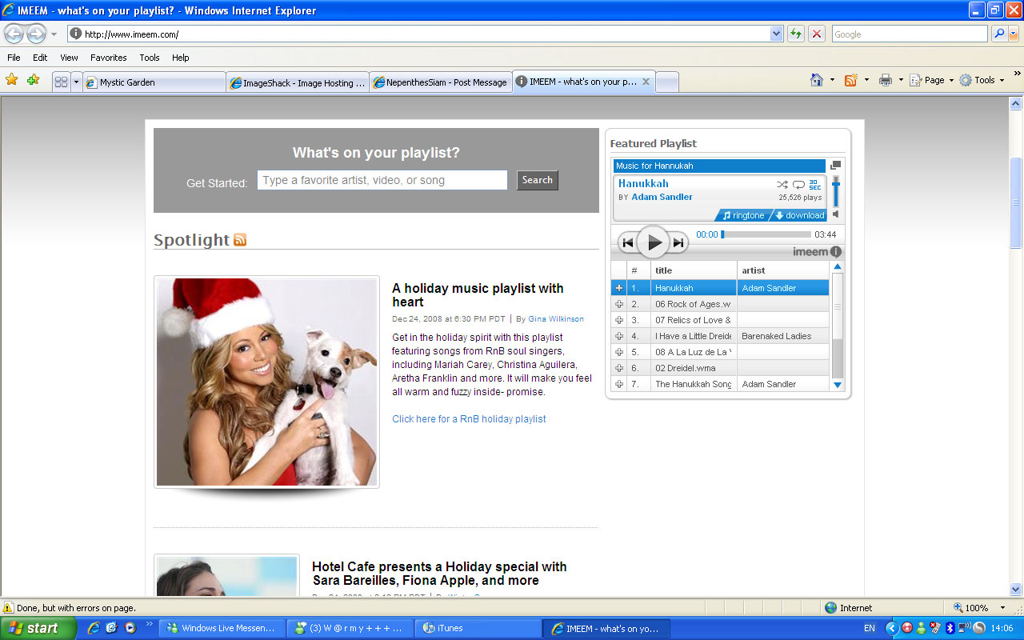Toggle shuffle in the imeem player

(782, 184)
